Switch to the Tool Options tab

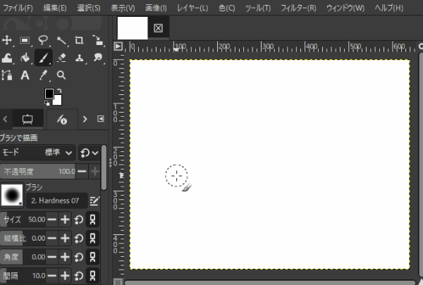tap(27, 119)
